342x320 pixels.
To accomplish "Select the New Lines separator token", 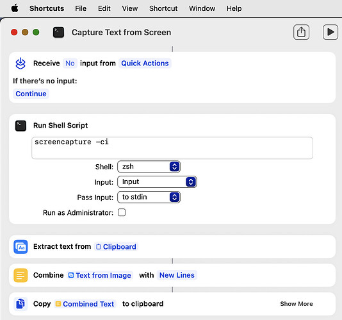I will pyautogui.click(x=177, y=275).
